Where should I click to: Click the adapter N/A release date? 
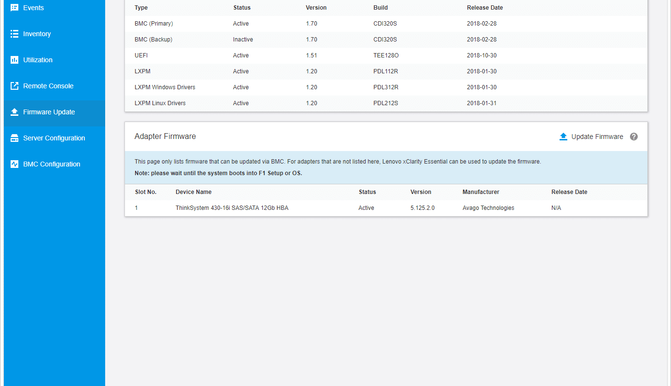[556, 208]
